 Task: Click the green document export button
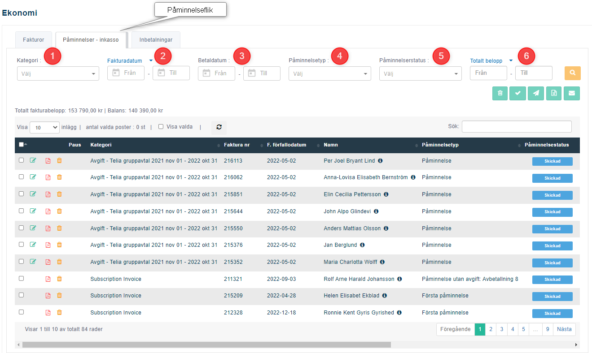[554, 93]
